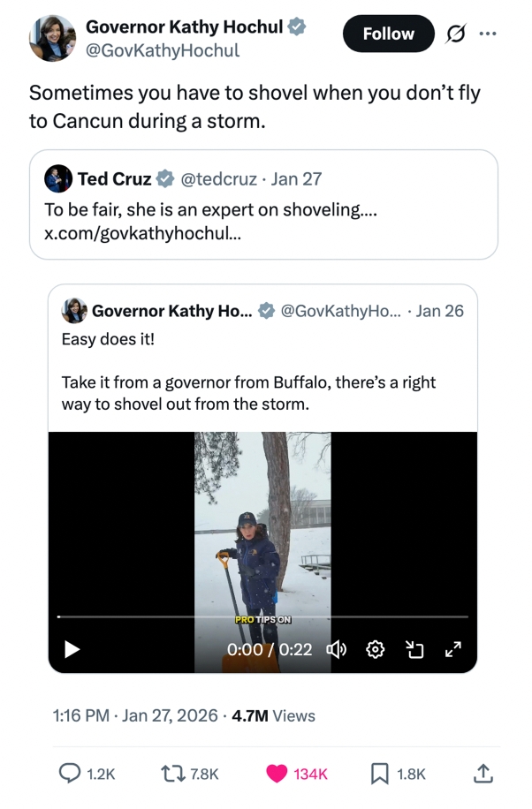This screenshot has width=532, height=809.
Task: Play the shoveling video
Action: (70, 649)
